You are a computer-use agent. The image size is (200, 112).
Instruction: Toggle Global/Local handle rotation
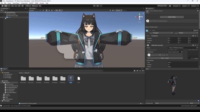(x=35, y=6)
